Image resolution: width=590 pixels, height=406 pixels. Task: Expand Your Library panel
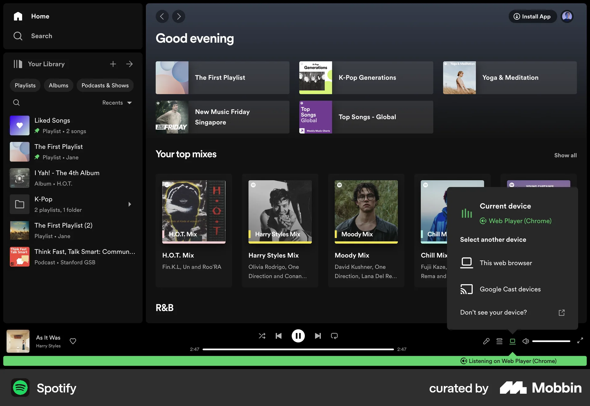[129, 64]
